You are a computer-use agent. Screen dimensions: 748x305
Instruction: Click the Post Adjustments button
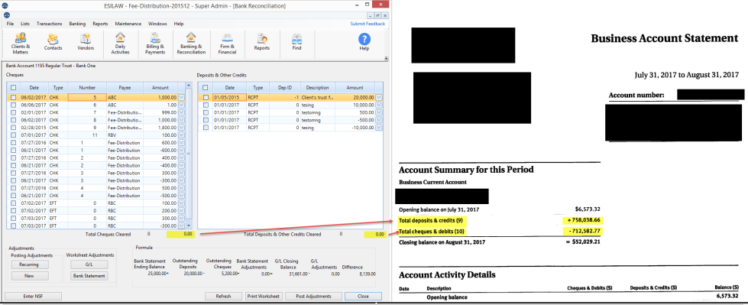[312, 296]
